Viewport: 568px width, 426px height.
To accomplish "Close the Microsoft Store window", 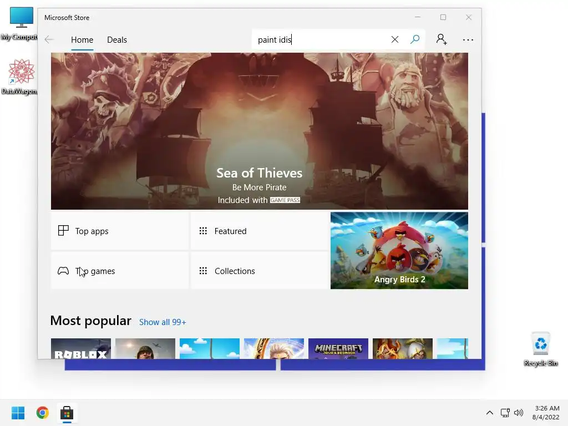I will tap(468, 17).
